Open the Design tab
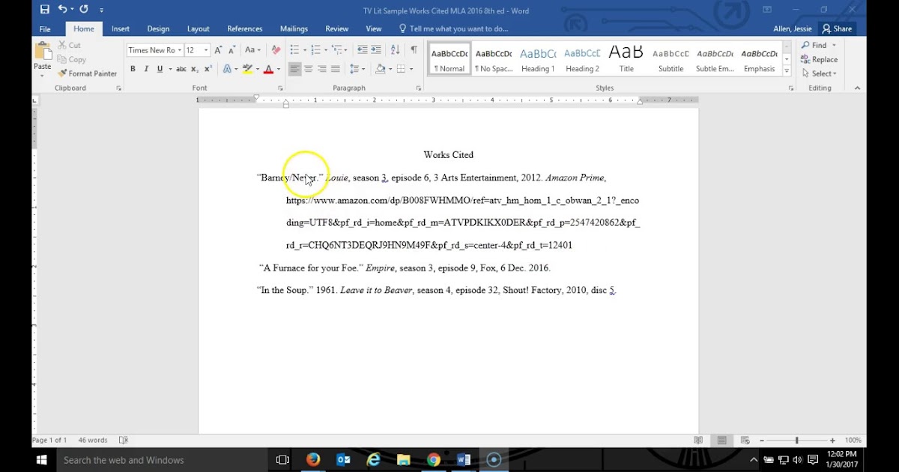The image size is (899, 472). pos(158,28)
